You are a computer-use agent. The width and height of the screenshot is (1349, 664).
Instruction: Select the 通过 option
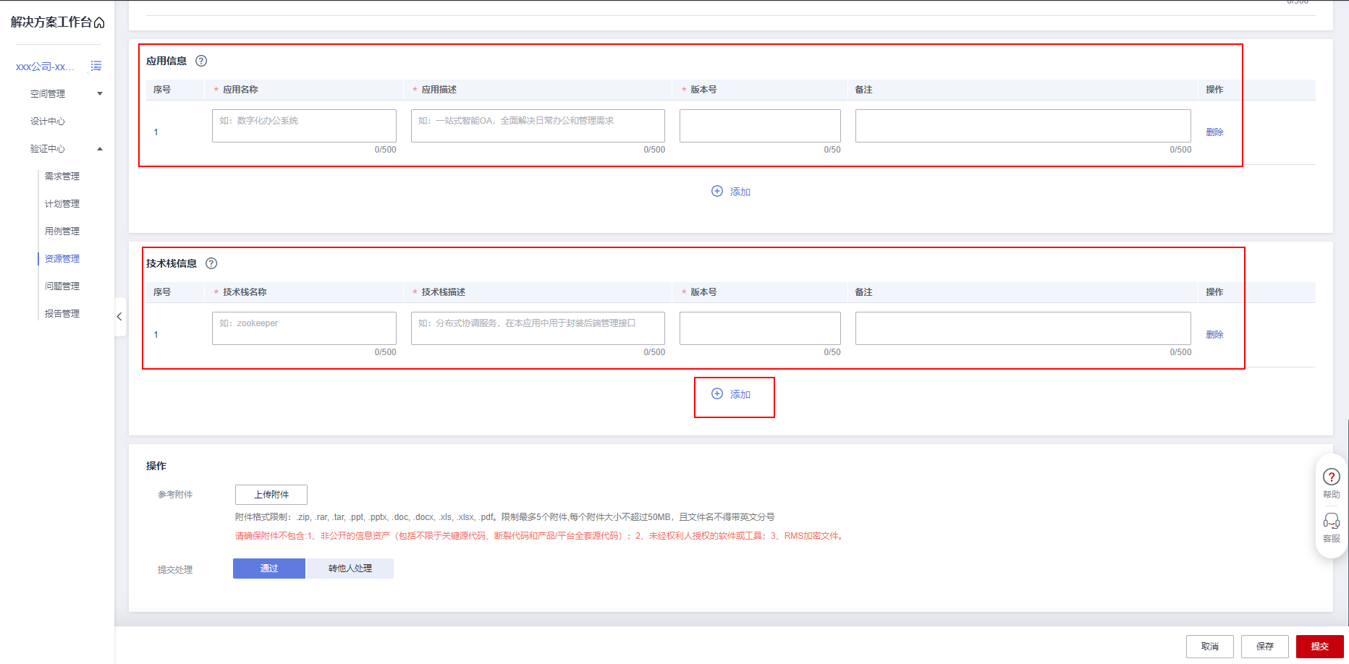tap(269, 569)
